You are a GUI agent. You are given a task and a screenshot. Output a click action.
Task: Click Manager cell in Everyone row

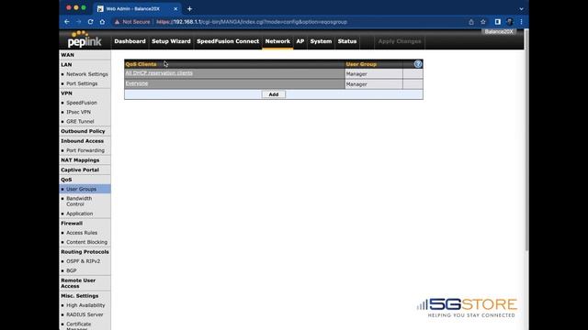pyautogui.click(x=374, y=84)
